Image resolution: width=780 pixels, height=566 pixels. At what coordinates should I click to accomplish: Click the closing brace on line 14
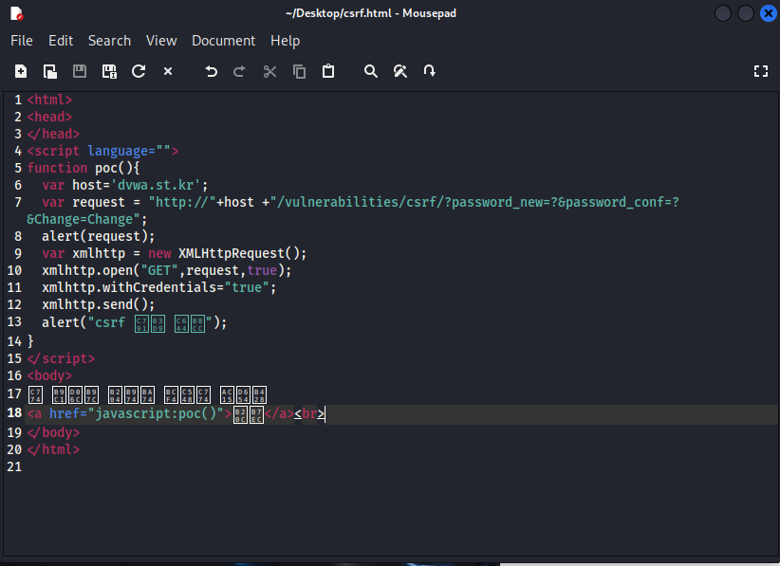(30, 341)
